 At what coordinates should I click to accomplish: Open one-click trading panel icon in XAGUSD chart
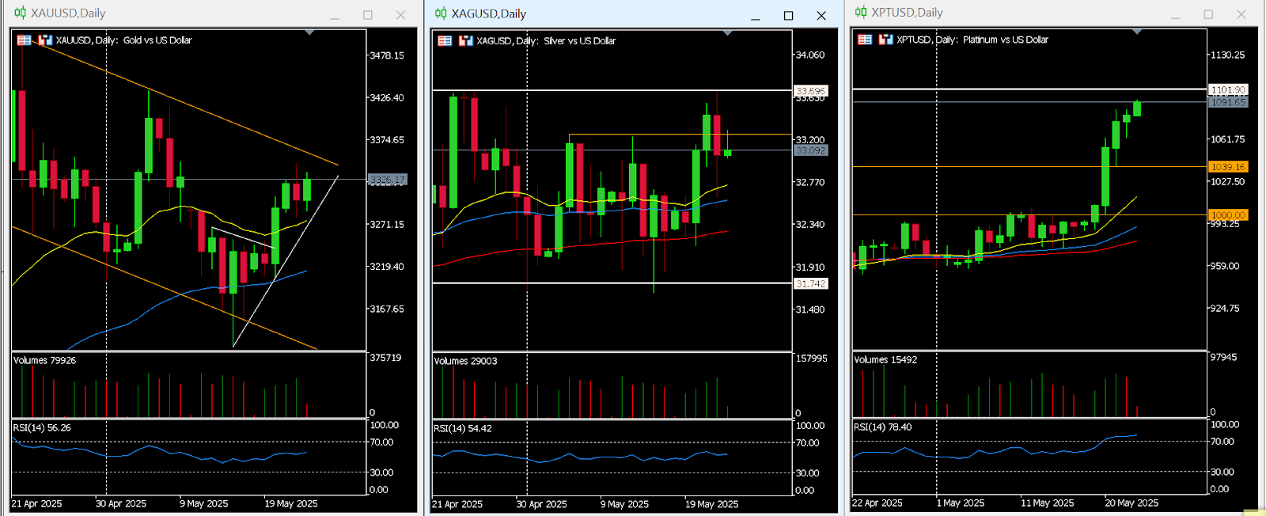445,41
